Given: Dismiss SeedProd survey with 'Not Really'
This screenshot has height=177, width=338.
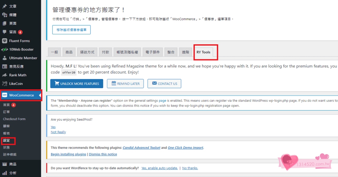Looking at the screenshot, I should pos(58,132).
